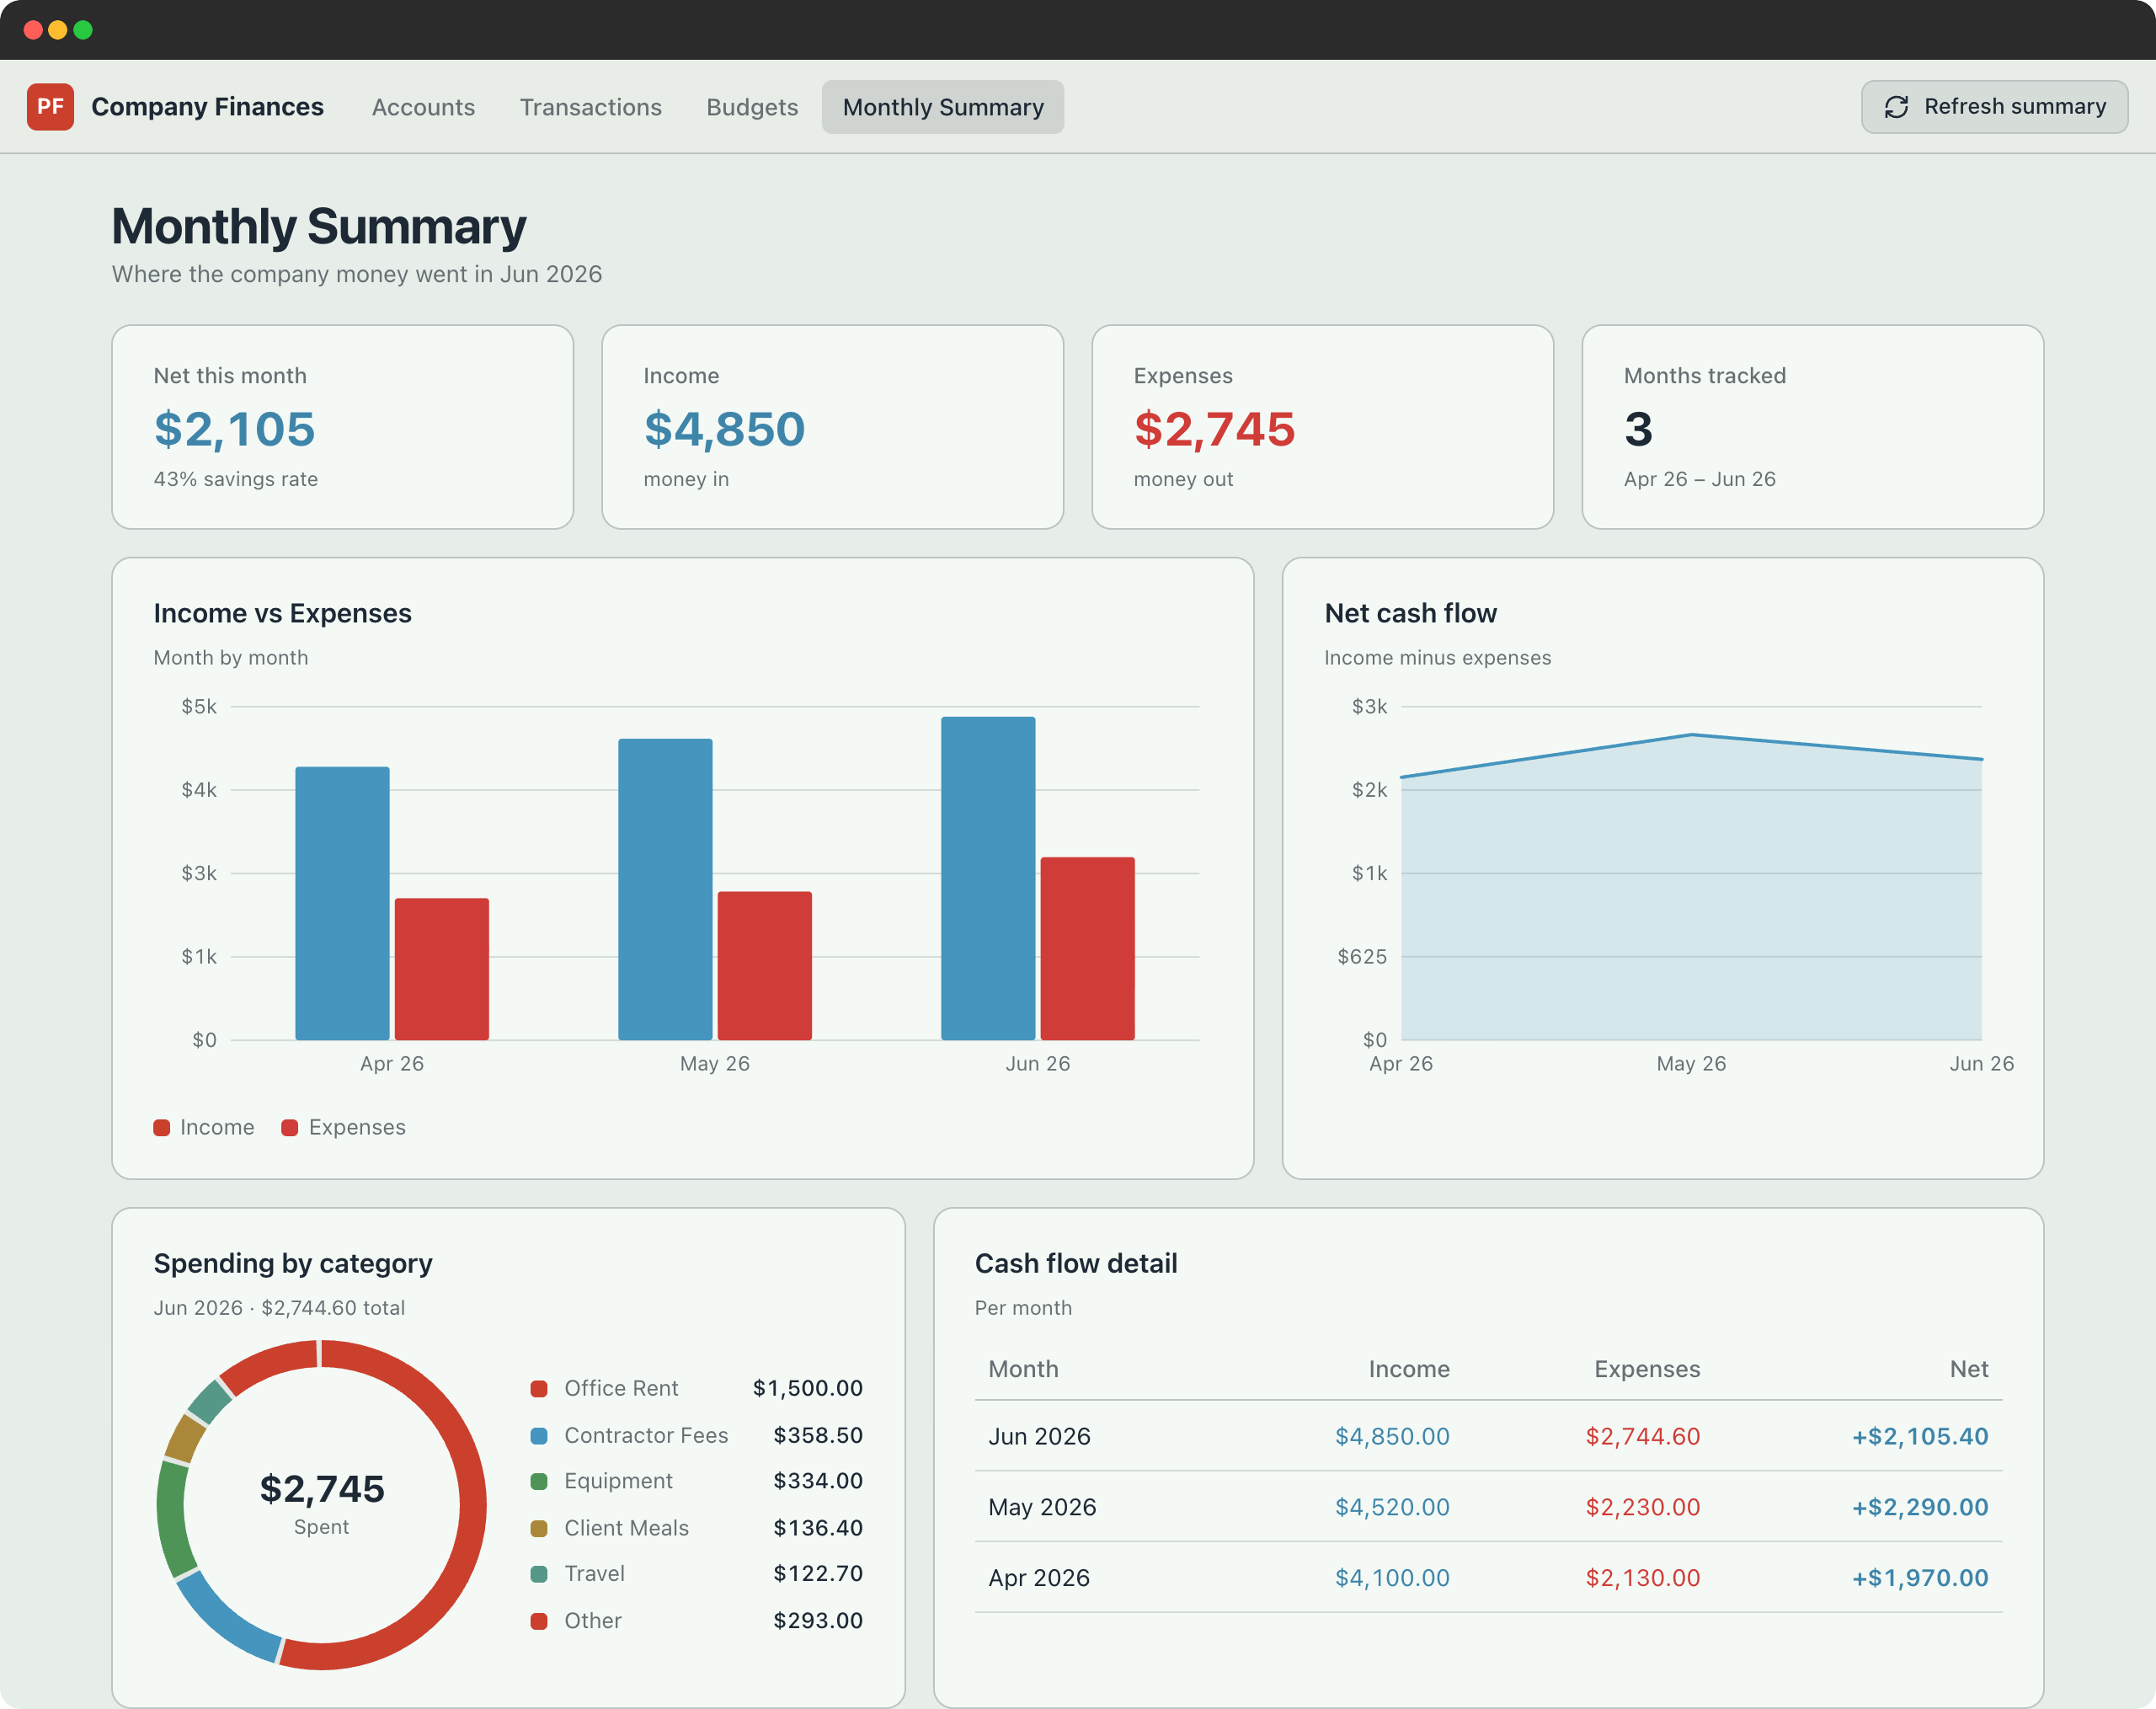
Task: Click the "+$2,290.00" May 2026 net cell
Action: tap(1920, 1508)
